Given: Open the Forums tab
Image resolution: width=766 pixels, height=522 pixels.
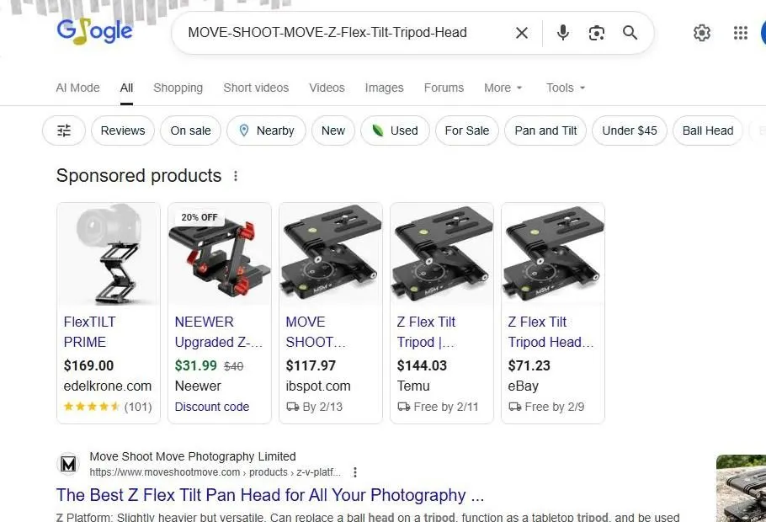Looking at the screenshot, I should [x=444, y=88].
